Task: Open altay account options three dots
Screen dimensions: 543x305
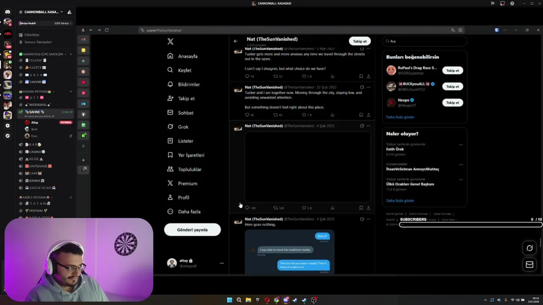Action: (221, 263)
